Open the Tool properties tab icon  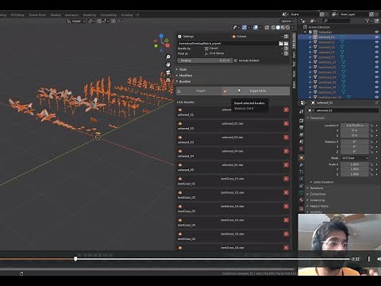click(x=302, y=111)
